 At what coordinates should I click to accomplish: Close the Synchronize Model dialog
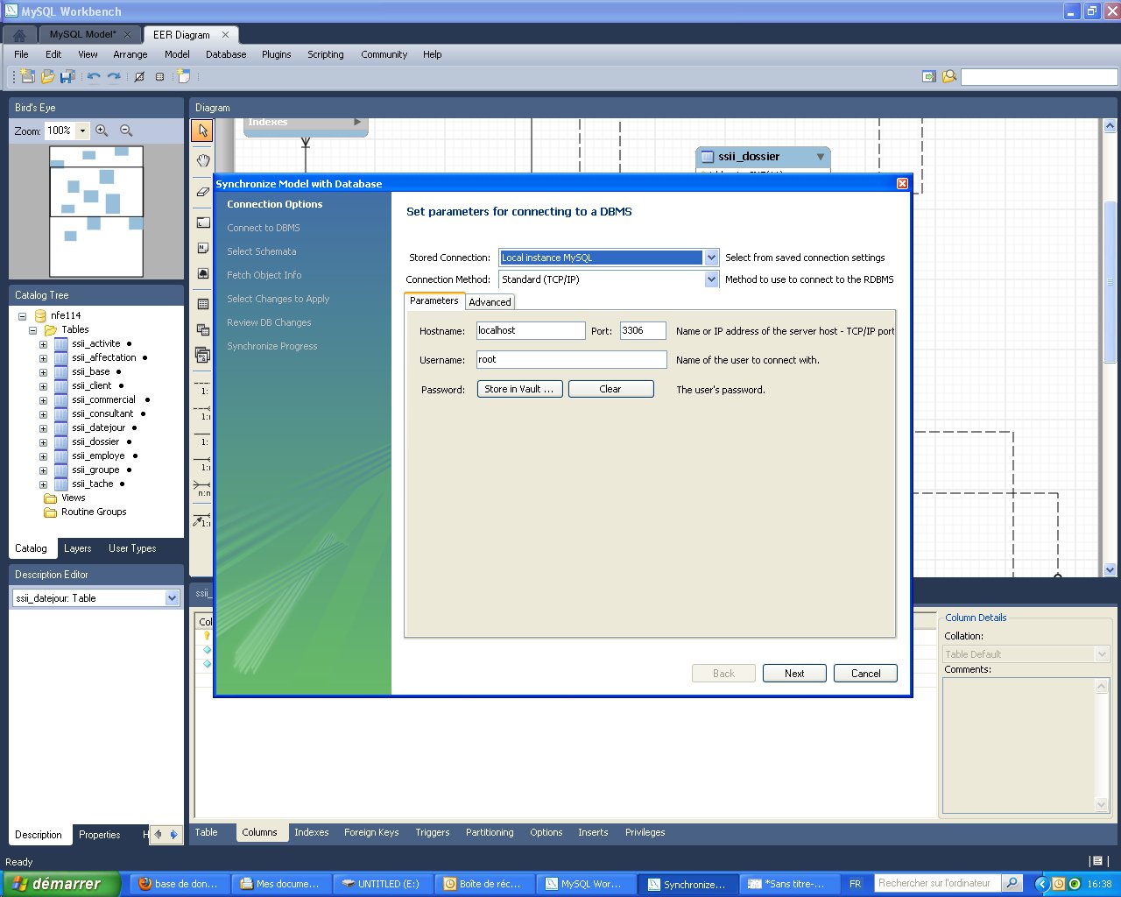click(x=902, y=183)
